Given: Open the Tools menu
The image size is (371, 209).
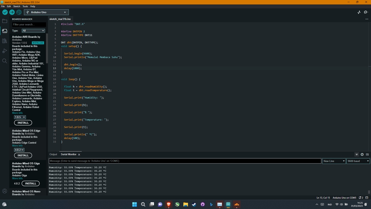Looking at the screenshot, I should [25, 7].
